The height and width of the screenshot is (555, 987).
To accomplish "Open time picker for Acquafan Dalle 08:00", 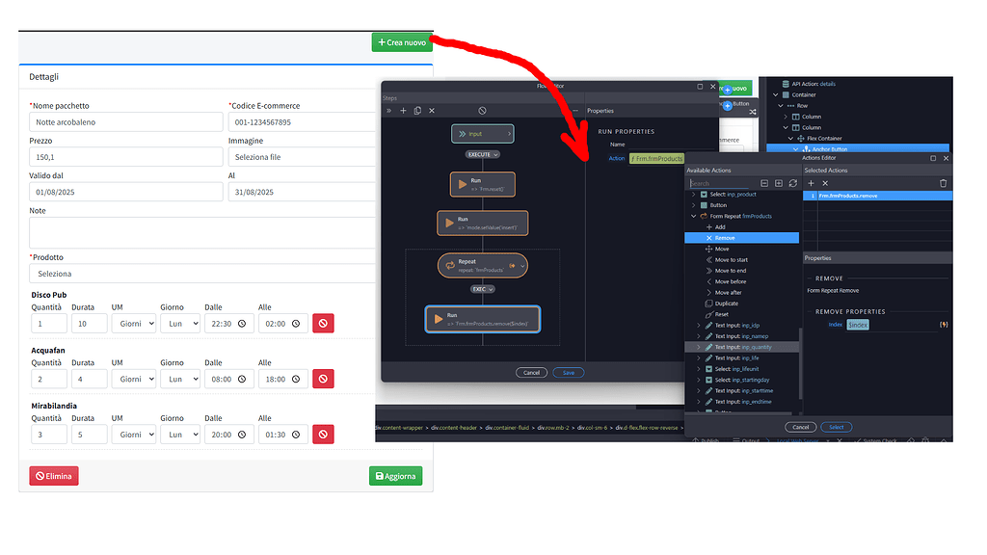I will point(242,379).
